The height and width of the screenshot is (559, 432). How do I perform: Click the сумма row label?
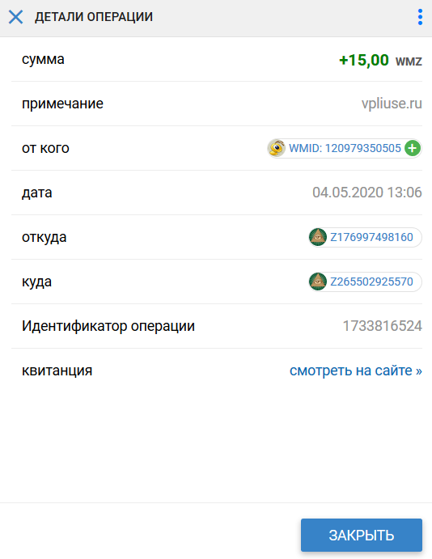43,59
